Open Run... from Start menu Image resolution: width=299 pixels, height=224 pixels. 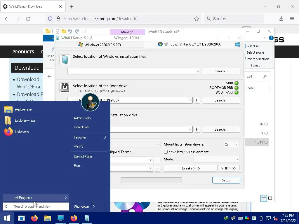(x=78, y=166)
